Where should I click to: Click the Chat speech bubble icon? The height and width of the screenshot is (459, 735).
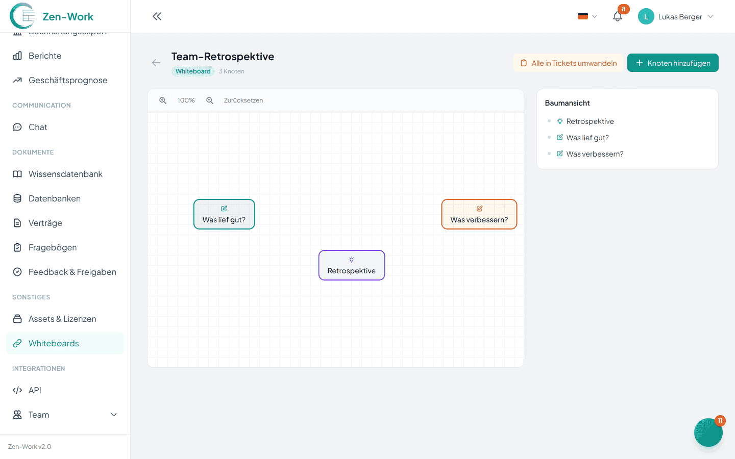point(17,127)
